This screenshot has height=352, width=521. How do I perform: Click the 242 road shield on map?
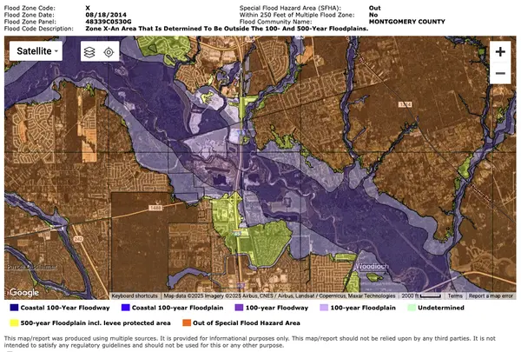[78, 239]
